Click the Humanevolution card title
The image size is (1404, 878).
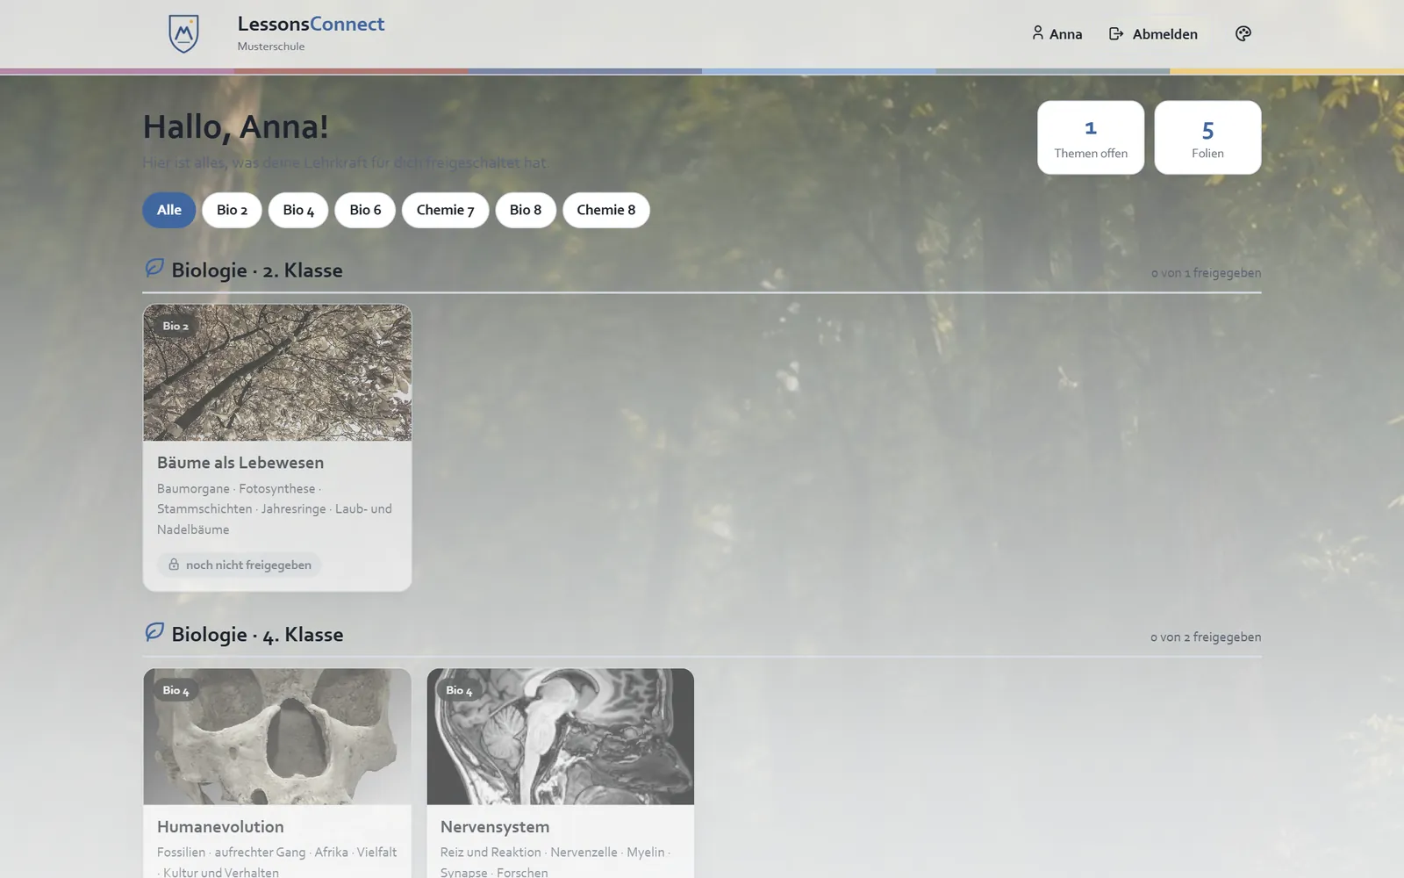pyautogui.click(x=220, y=827)
